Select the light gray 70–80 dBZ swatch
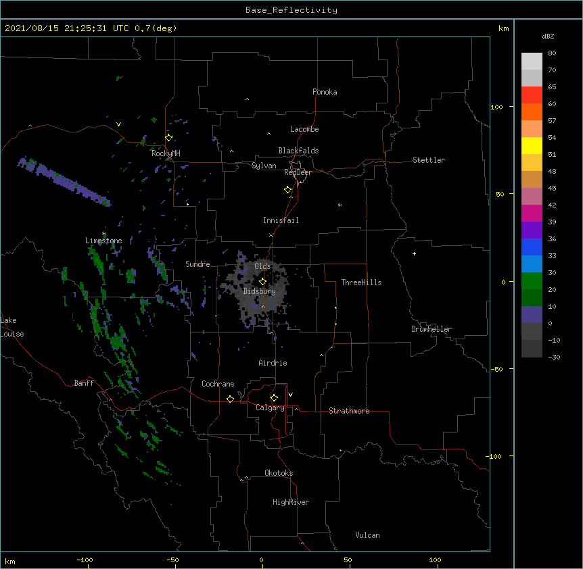Viewport: 583px width, 569px height. point(532,61)
